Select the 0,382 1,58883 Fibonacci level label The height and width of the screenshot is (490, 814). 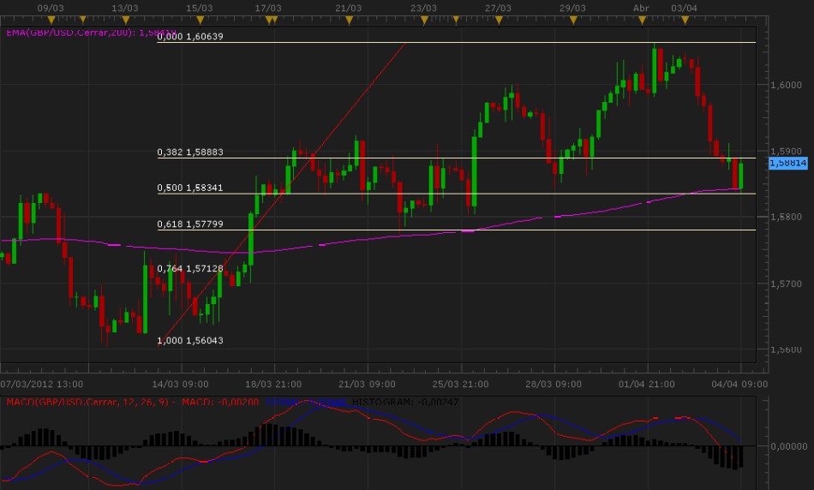pos(189,152)
